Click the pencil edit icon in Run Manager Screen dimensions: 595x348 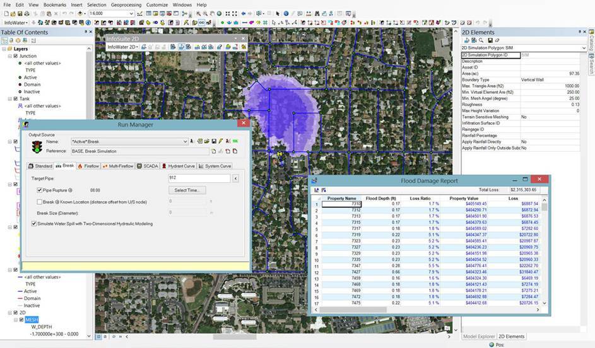221,141
